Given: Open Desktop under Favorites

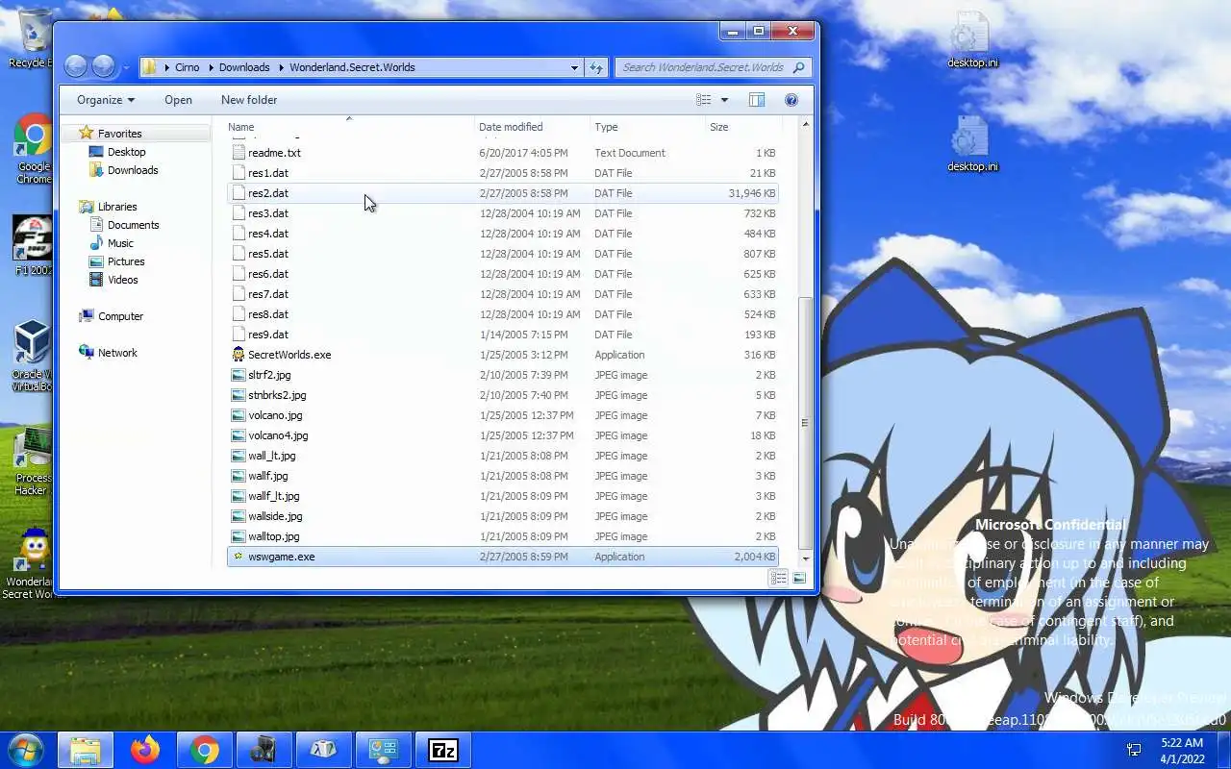Looking at the screenshot, I should coord(126,152).
